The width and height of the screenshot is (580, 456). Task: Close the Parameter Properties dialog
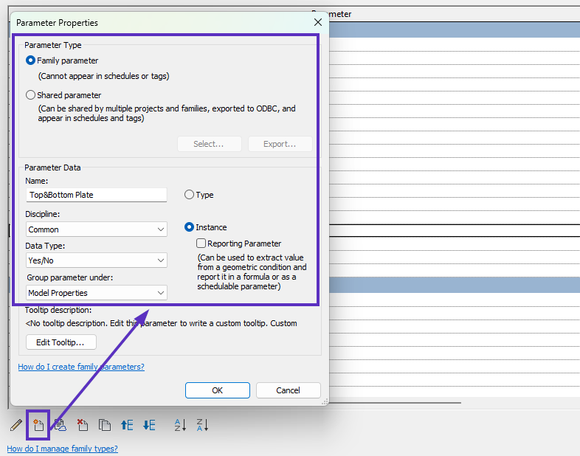[x=318, y=22]
